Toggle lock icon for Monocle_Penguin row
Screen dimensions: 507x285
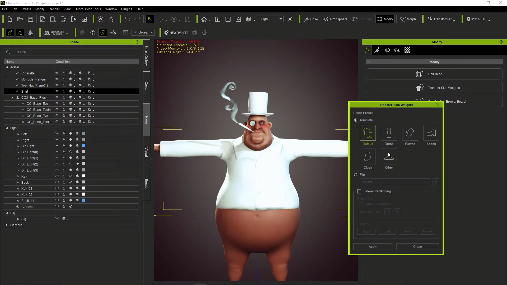click(64, 79)
